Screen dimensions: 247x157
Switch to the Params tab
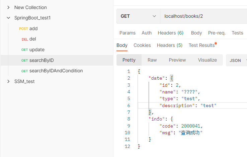click(128, 33)
